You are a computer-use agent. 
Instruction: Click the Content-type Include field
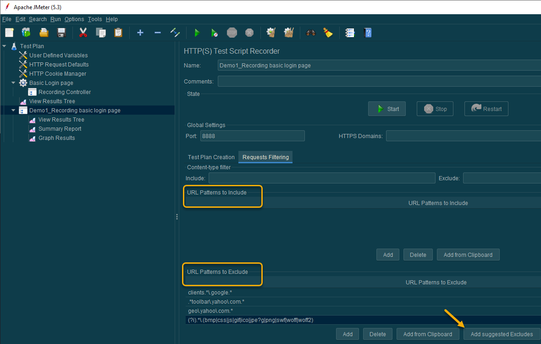tap(322, 178)
